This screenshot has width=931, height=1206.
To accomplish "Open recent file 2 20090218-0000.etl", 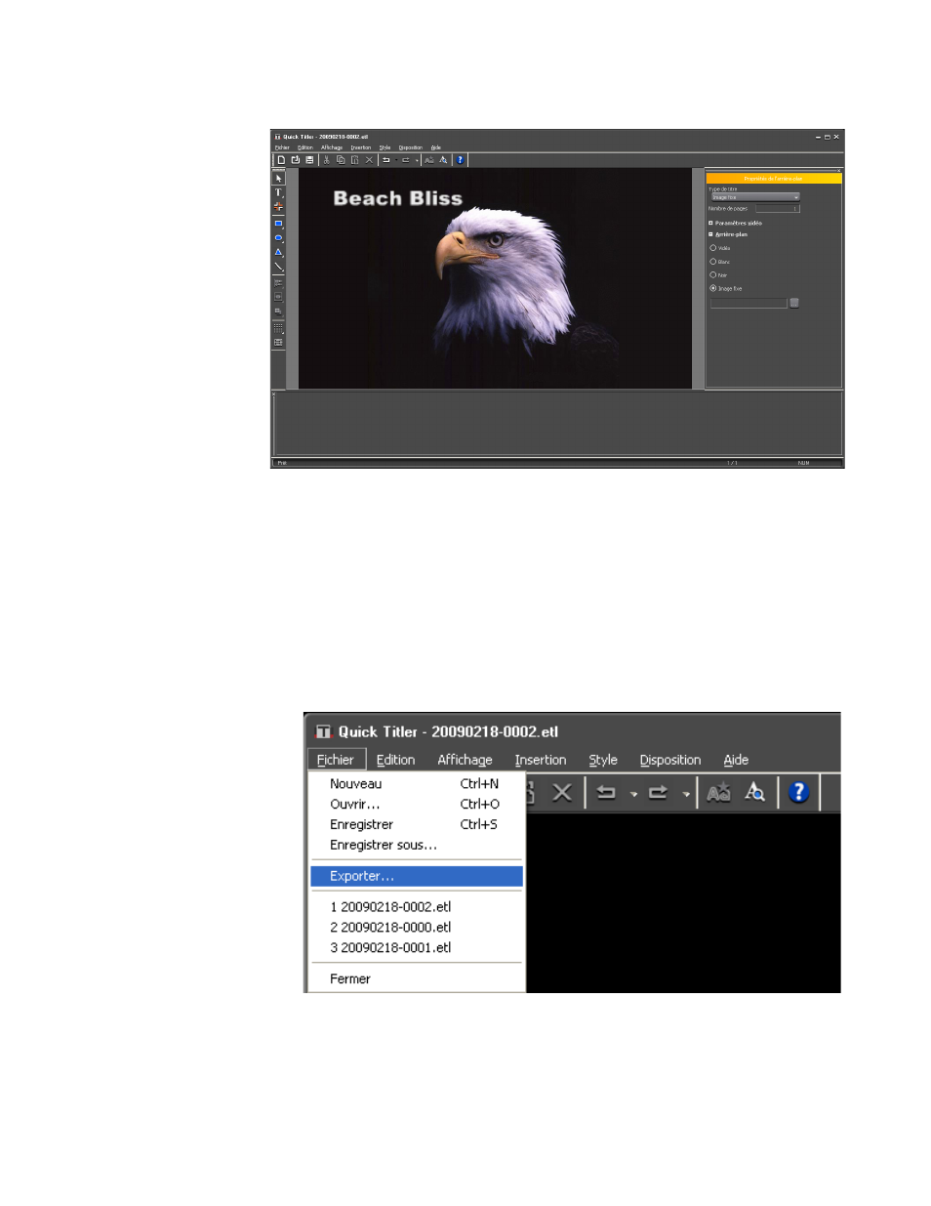I will (x=417, y=927).
